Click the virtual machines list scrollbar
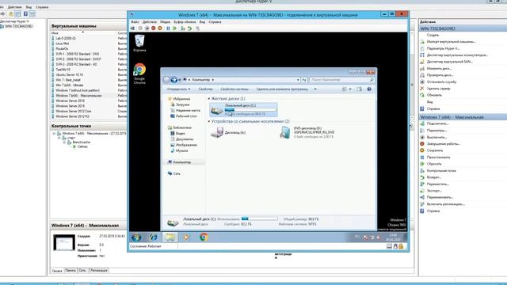Image resolution: width=507 pixels, height=285 pixels. (x=412, y=75)
